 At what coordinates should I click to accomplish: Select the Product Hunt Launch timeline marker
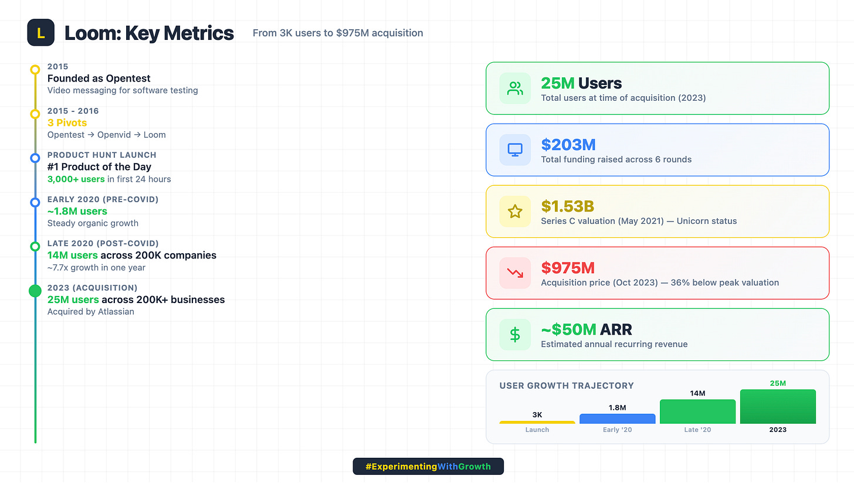click(x=35, y=158)
